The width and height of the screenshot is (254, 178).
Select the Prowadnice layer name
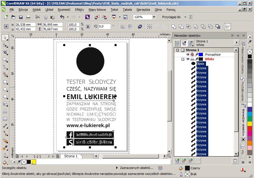coord(213,55)
